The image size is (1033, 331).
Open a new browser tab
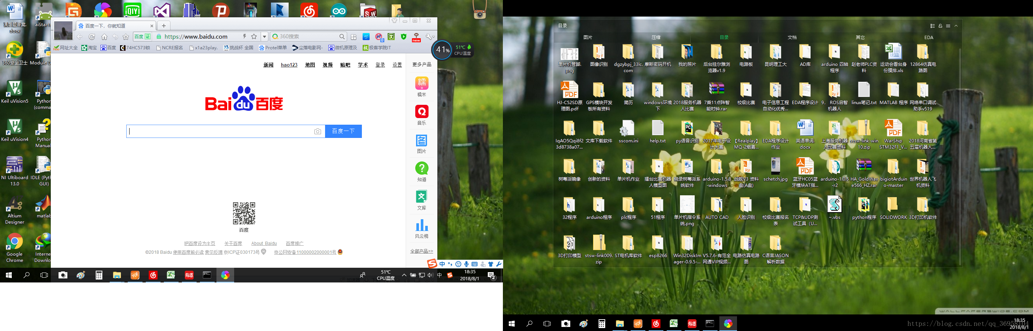(163, 26)
